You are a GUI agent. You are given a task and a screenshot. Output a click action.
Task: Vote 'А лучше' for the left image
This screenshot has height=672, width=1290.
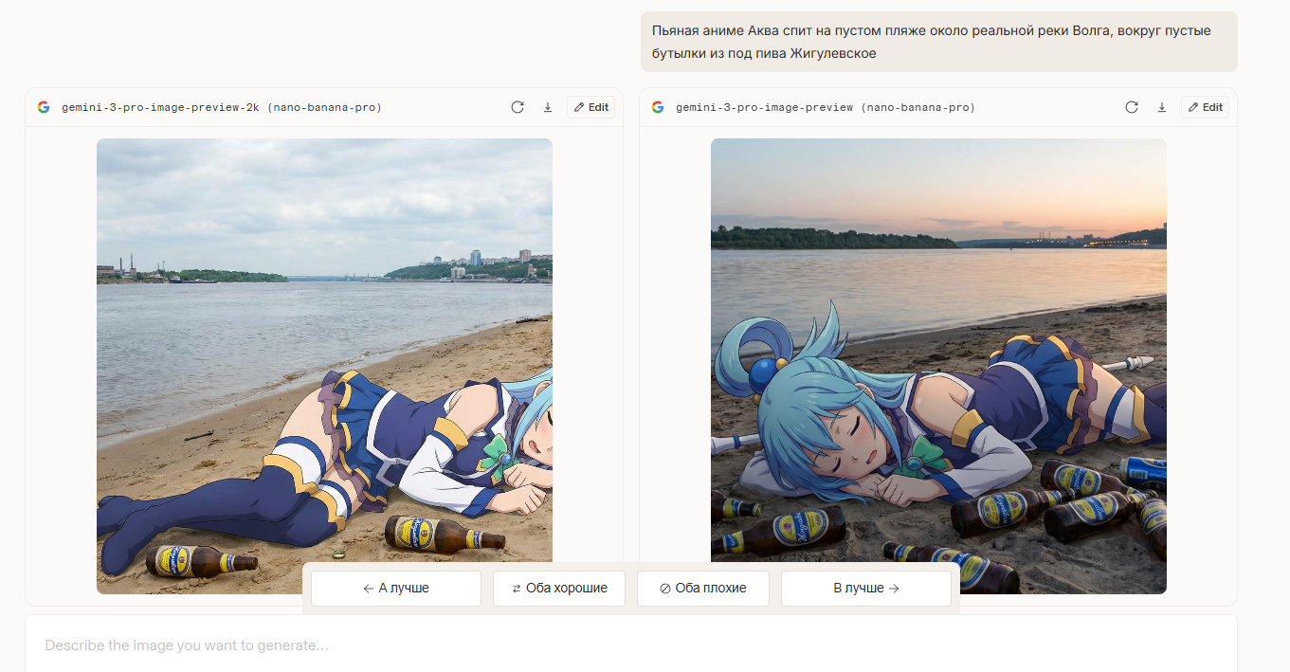[x=396, y=589]
